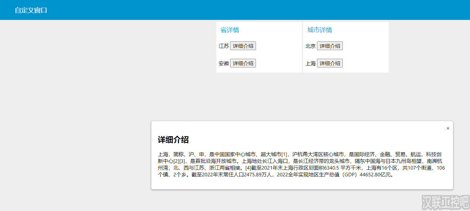Screen dimensions: 470x211
Task: Click the 安徽 province label
Action: [223, 63]
